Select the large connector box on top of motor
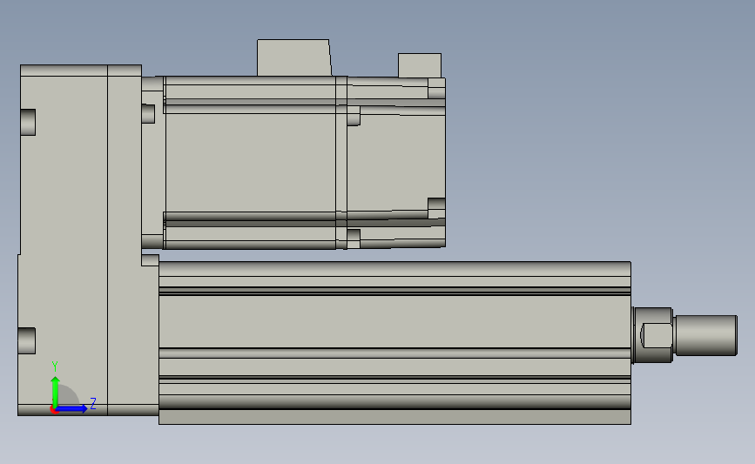 [293, 57]
